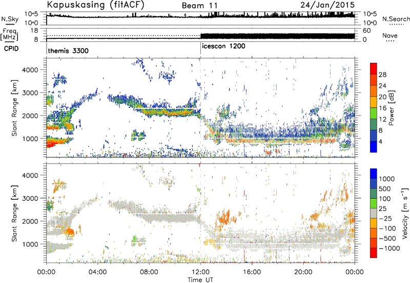The height and width of the screenshot is (283, 410).
Task: Select the "icescan 1200" CPID annotation
Action: coord(223,46)
